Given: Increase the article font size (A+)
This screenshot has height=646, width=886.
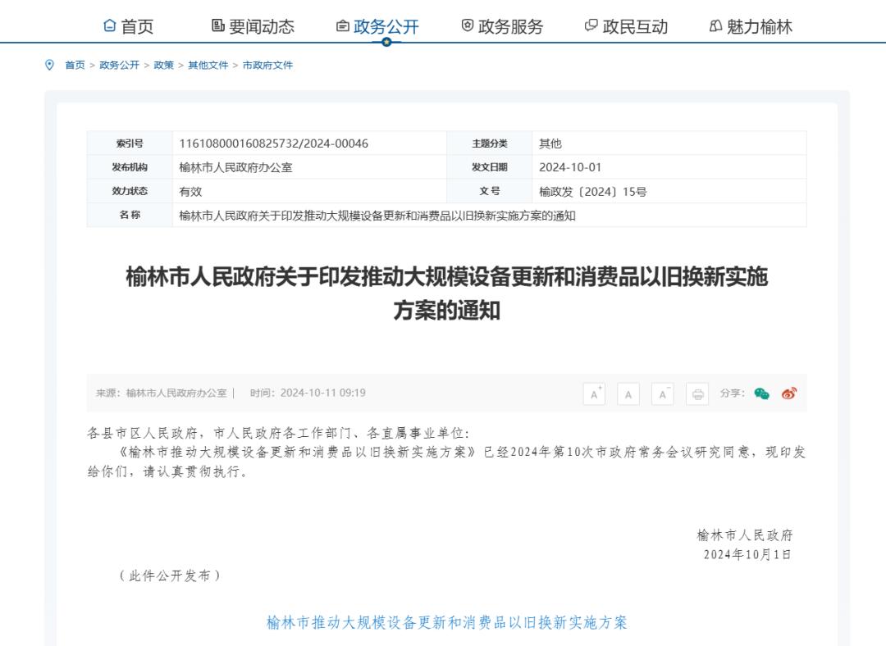Looking at the screenshot, I should [x=594, y=394].
